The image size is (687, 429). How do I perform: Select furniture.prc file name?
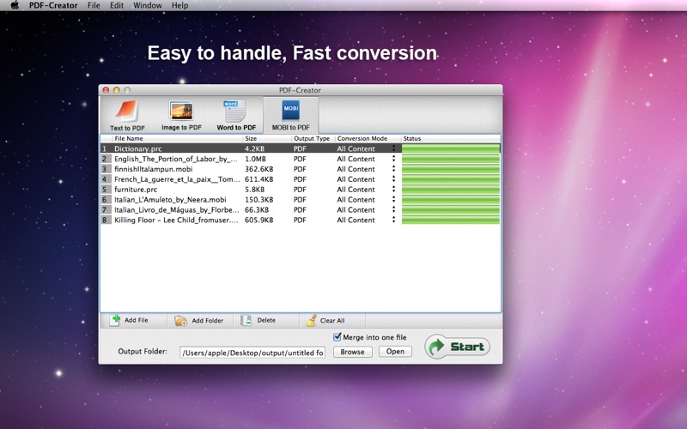[x=136, y=190]
